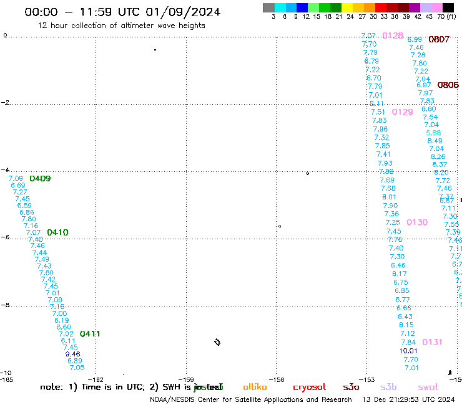
Task: Click the 6.89 wave height value
Action: coord(75,361)
